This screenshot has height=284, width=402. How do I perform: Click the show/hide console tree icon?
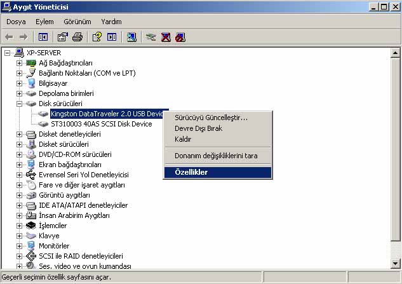[43, 37]
